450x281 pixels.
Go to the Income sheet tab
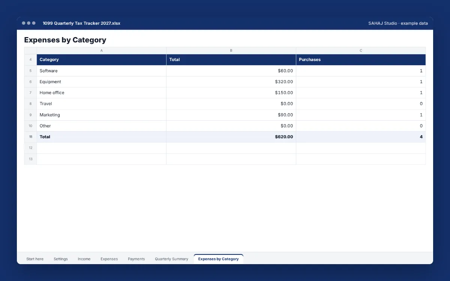coord(84,259)
